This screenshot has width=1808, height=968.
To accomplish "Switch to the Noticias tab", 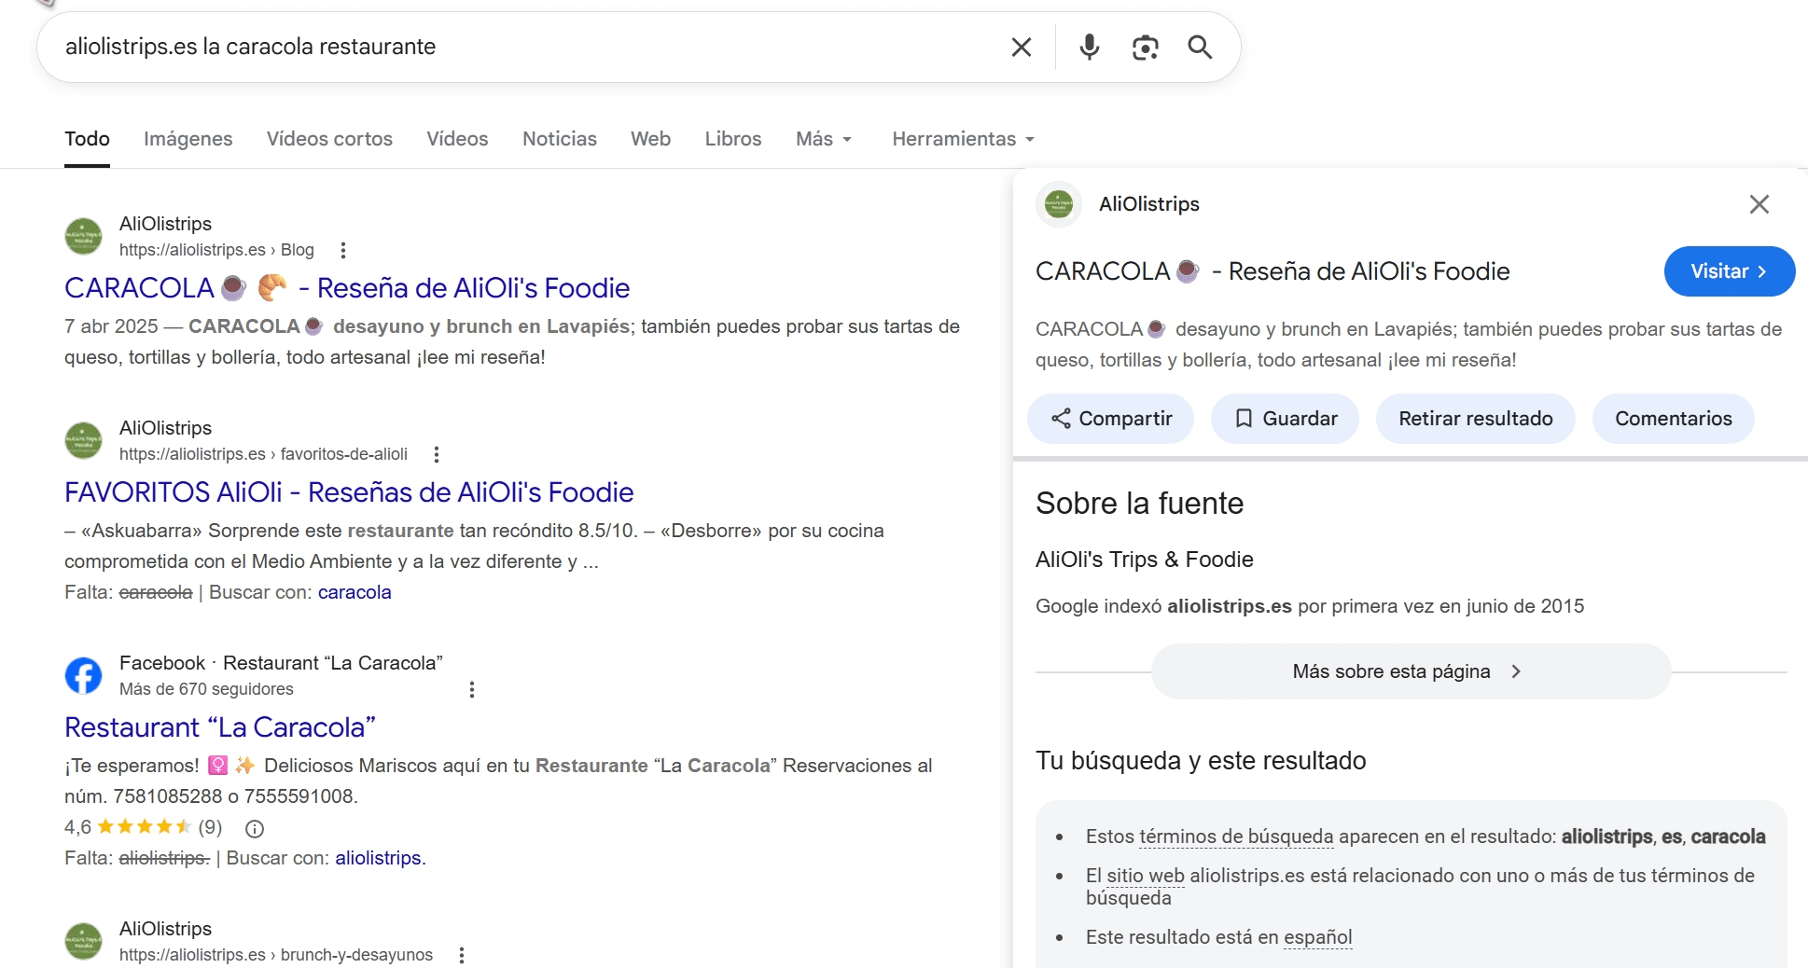I will [559, 139].
